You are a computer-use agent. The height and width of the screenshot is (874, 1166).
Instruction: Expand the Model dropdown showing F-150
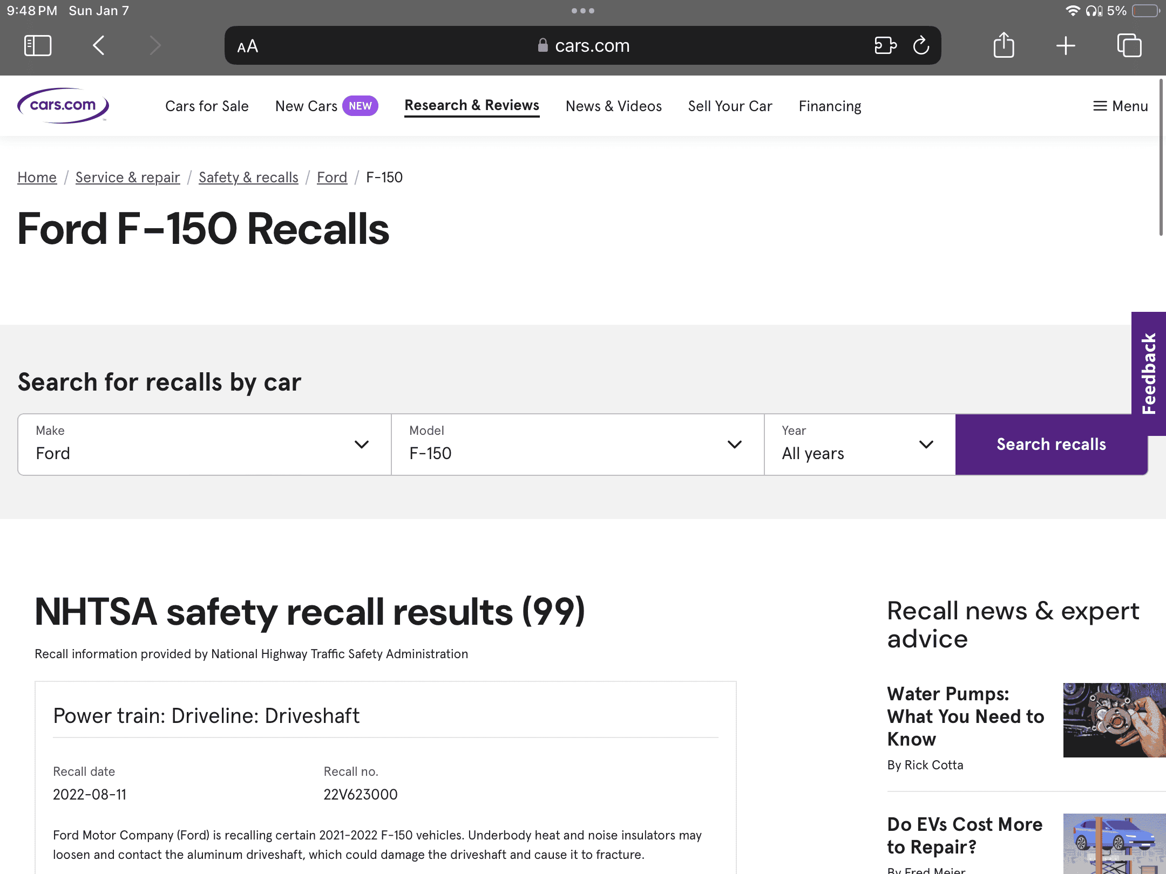pos(578,445)
